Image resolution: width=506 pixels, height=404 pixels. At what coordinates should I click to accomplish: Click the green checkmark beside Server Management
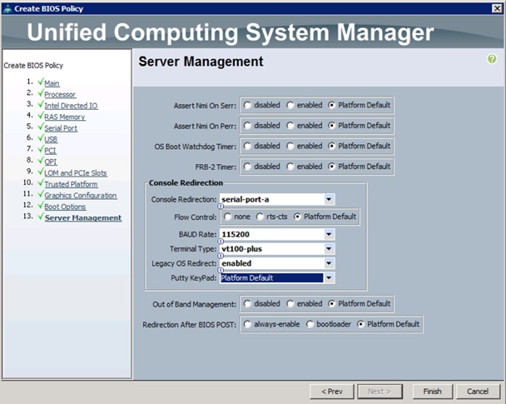coord(41,216)
